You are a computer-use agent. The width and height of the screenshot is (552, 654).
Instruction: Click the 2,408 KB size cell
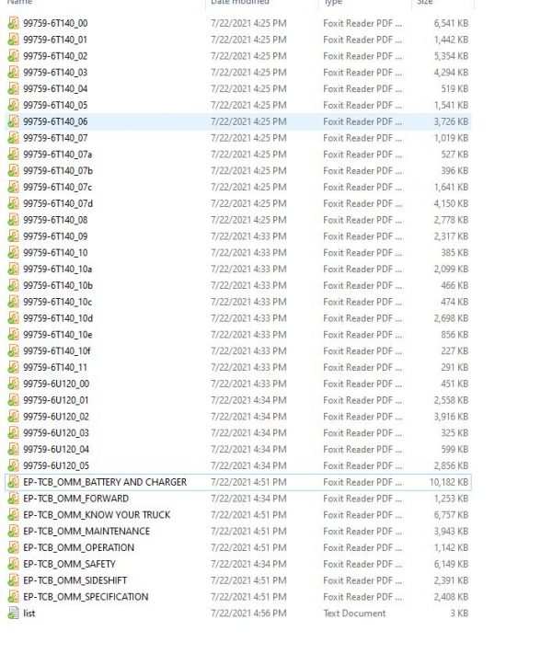[x=451, y=597]
